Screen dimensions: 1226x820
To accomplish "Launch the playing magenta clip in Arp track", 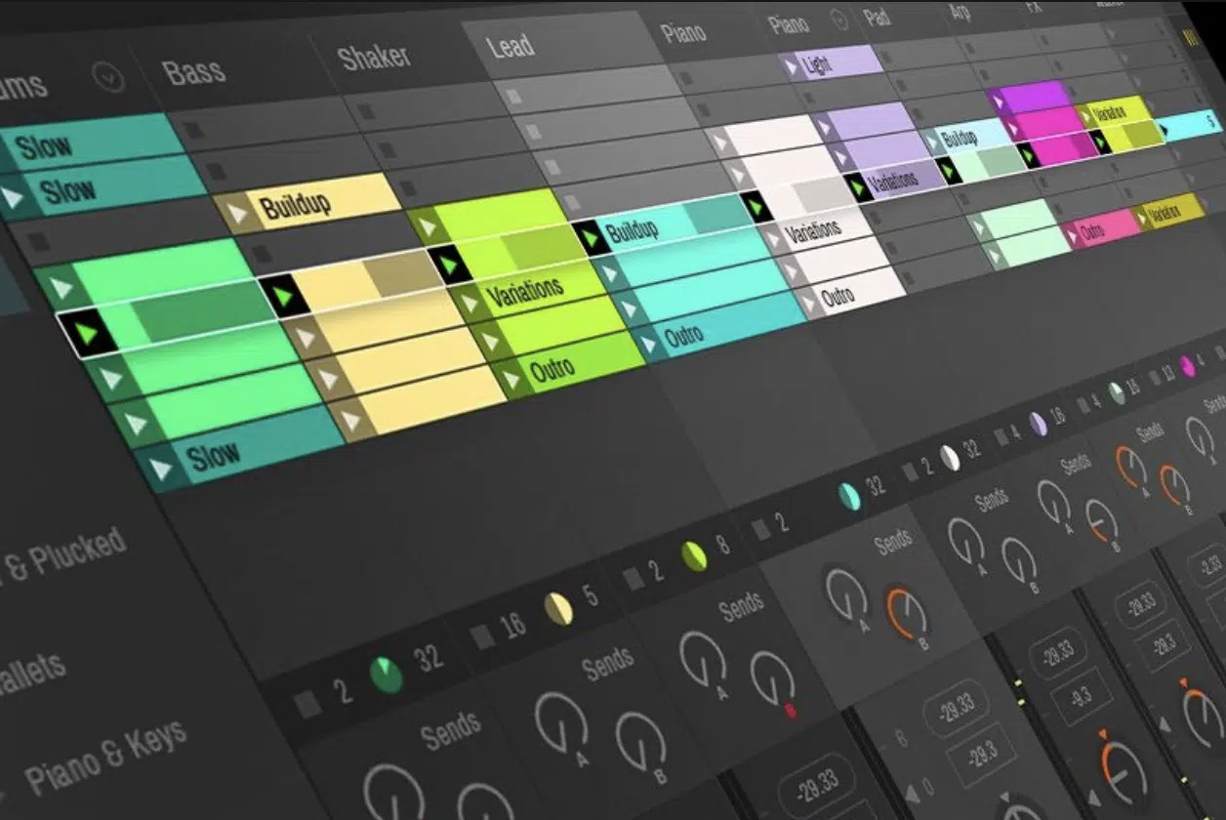I will tap(1030, 155).
